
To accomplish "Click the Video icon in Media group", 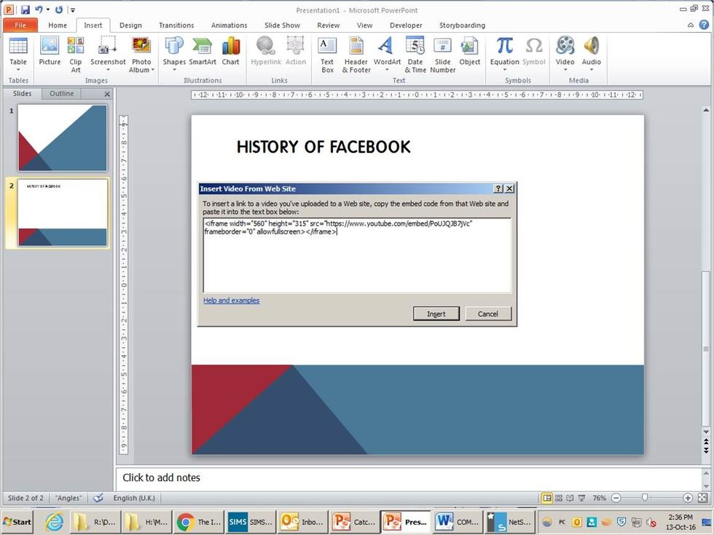I will click(565, 45).
